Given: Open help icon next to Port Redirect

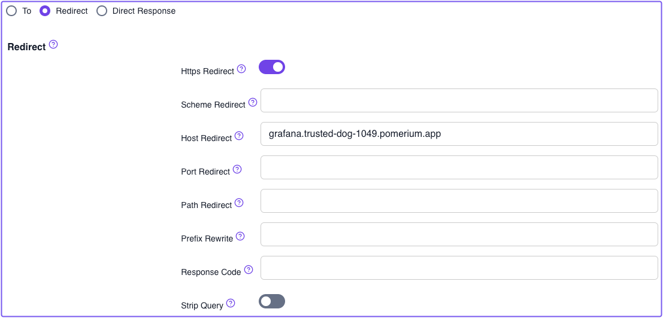Looking at the screenshot, I should click(237, 169).
